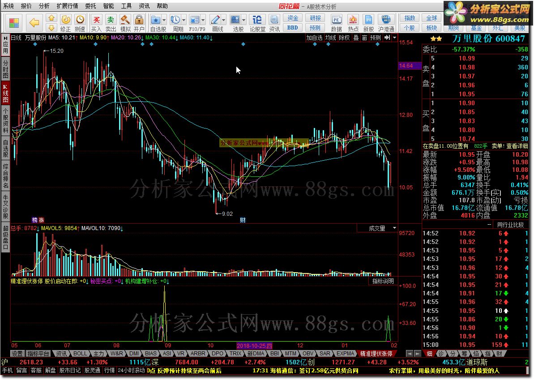Screen dimensions: 534x380
Task: Open the 系统 menu
Action: (9, 6)
